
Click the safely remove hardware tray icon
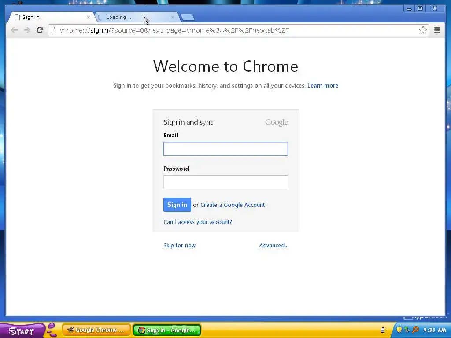(x=407, y=330)
